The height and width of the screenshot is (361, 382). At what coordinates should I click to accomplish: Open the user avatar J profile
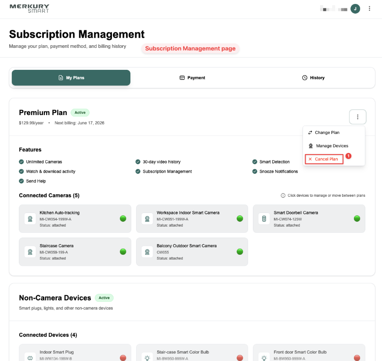click(x=355, y=9)
